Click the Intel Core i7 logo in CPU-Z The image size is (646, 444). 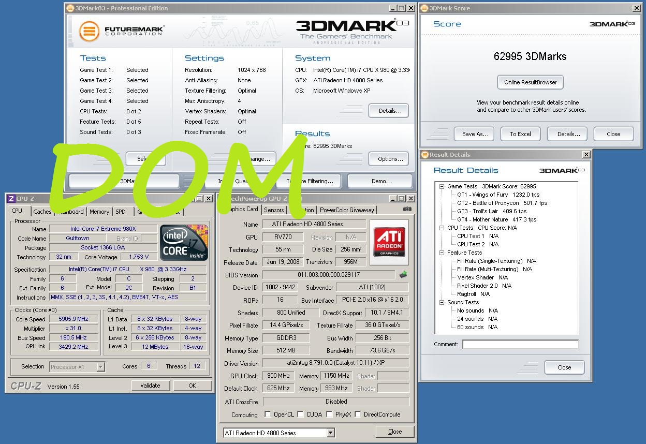point(184,243)
